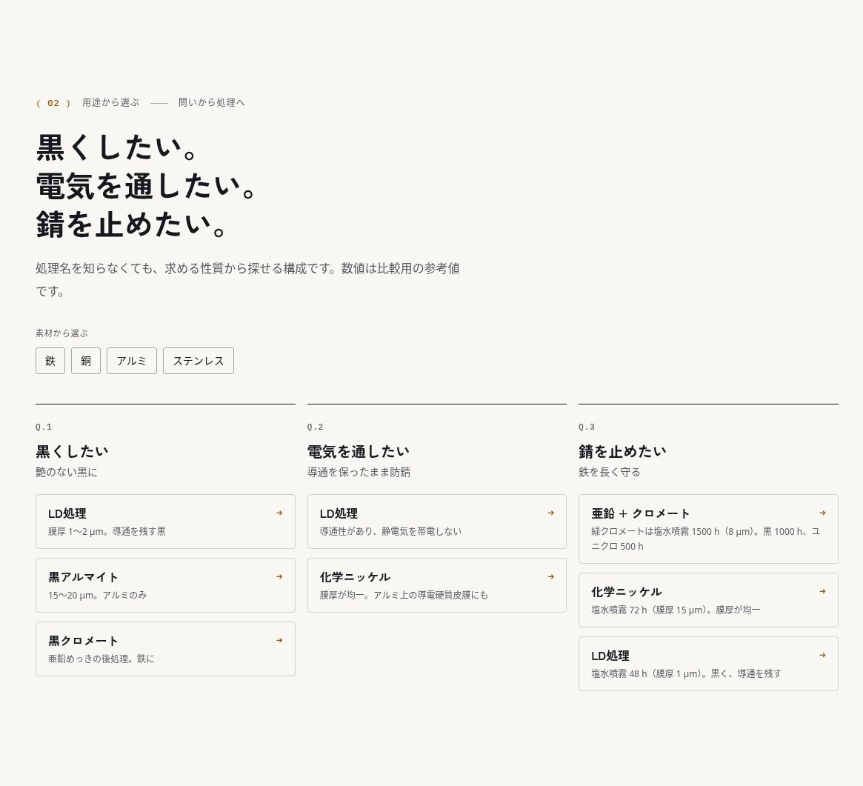Click the "Q.3" column label
The image size is (863, 786).
click(587, 427)
